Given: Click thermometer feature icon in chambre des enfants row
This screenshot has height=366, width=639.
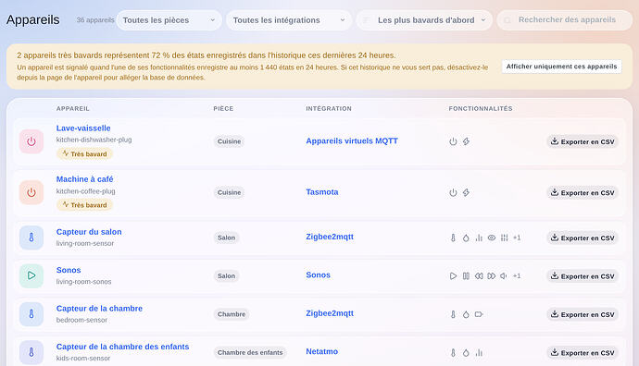Looking at the screenshot, I should coord(453,352).
